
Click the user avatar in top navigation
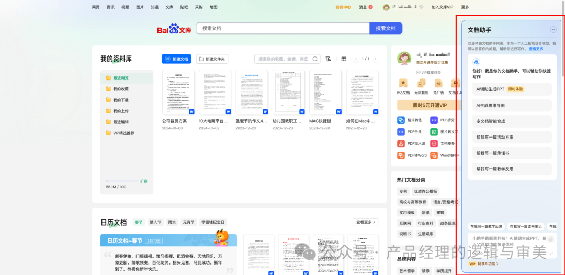point(386,7)
